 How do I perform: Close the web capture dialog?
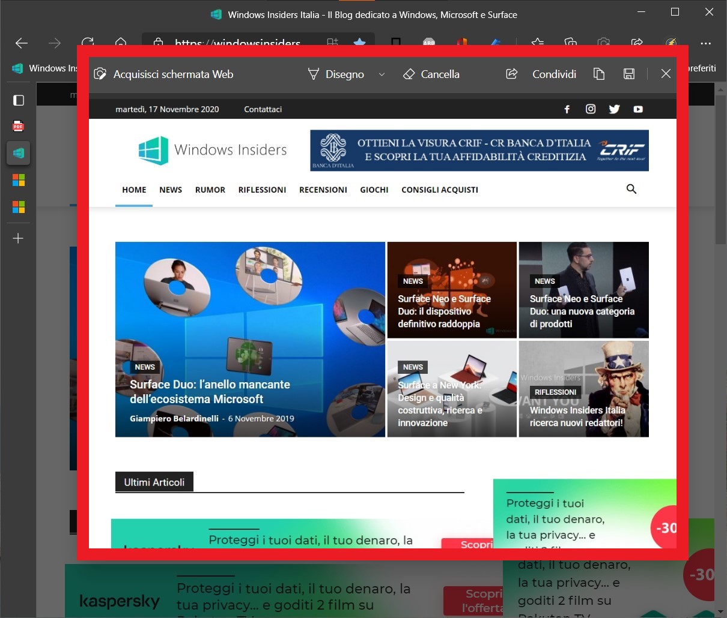click(666, 74)
